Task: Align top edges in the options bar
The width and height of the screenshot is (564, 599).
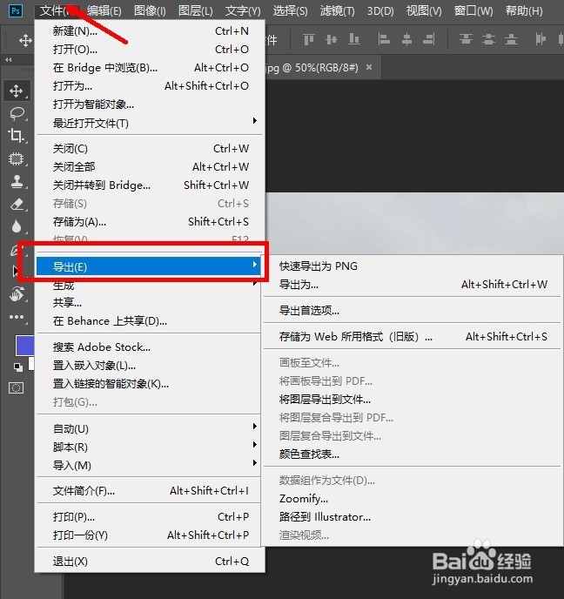Action: pyautogui.click(x=308, y=39)
